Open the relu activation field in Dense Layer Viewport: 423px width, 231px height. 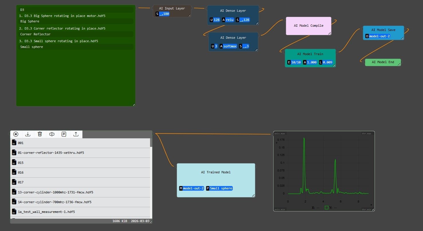230,20
